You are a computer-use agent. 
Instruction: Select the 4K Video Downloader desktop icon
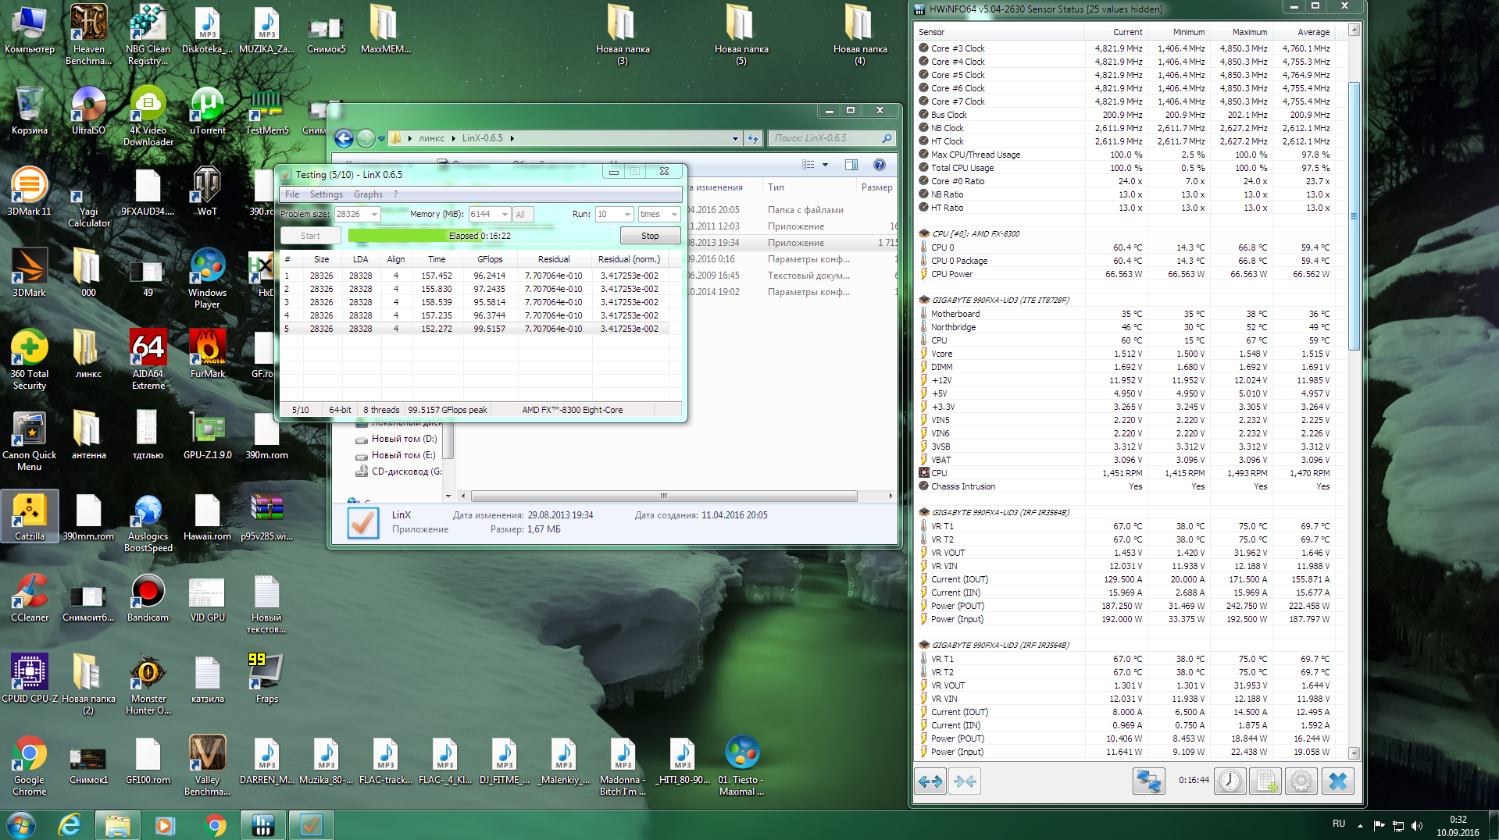tap(148, 116)
